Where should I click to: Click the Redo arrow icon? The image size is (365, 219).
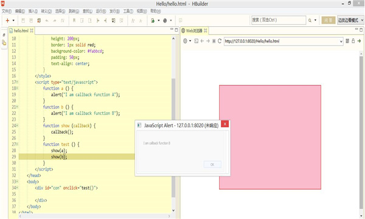[x=55, y=21]
